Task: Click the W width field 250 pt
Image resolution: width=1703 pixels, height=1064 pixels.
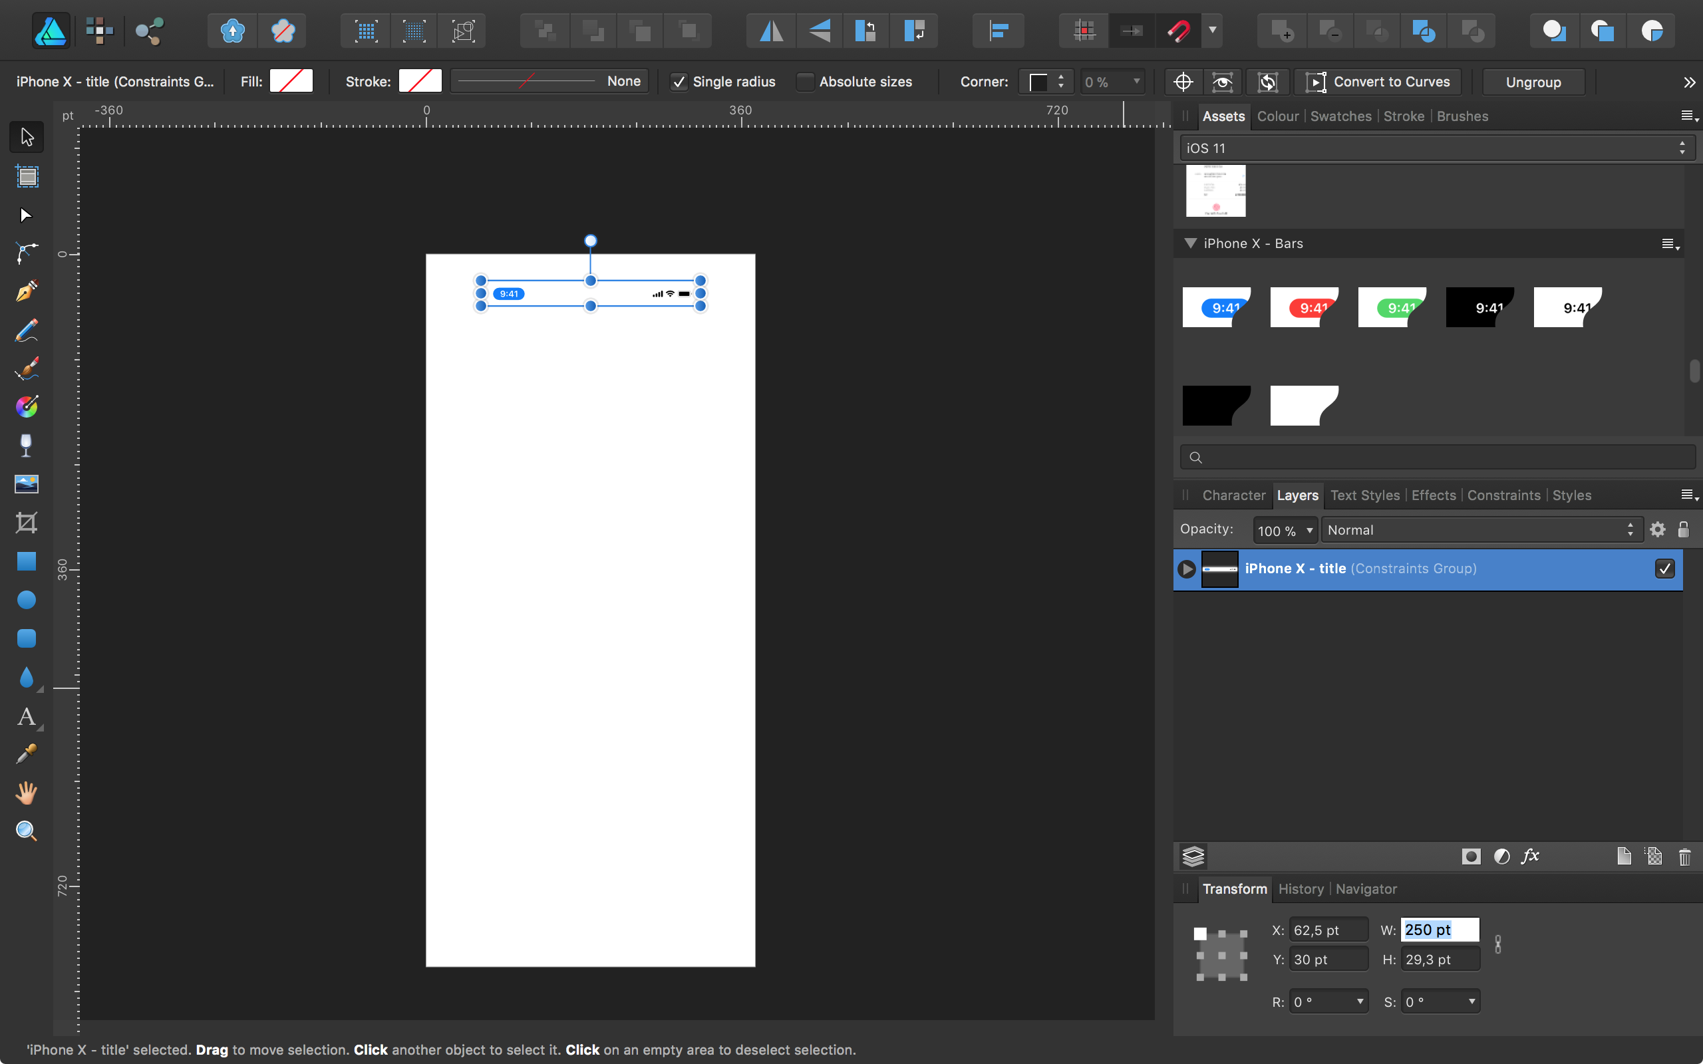Action: [1440, 930]
